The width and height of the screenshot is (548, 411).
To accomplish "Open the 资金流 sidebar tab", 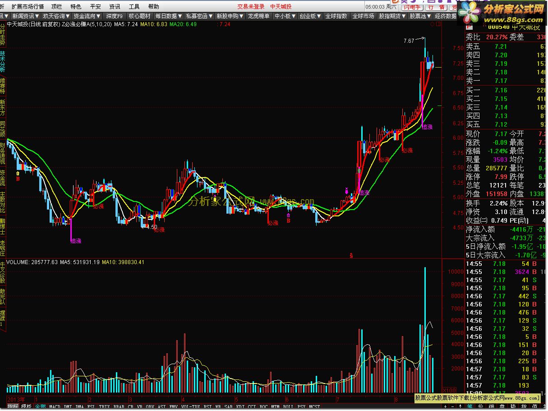I will click(3, 178).
